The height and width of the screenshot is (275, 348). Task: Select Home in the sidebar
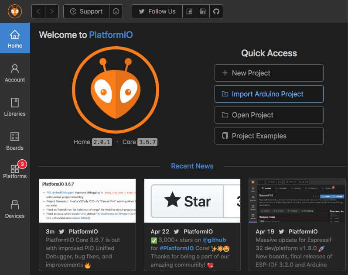pyautogui.click(x=15, y=38)
